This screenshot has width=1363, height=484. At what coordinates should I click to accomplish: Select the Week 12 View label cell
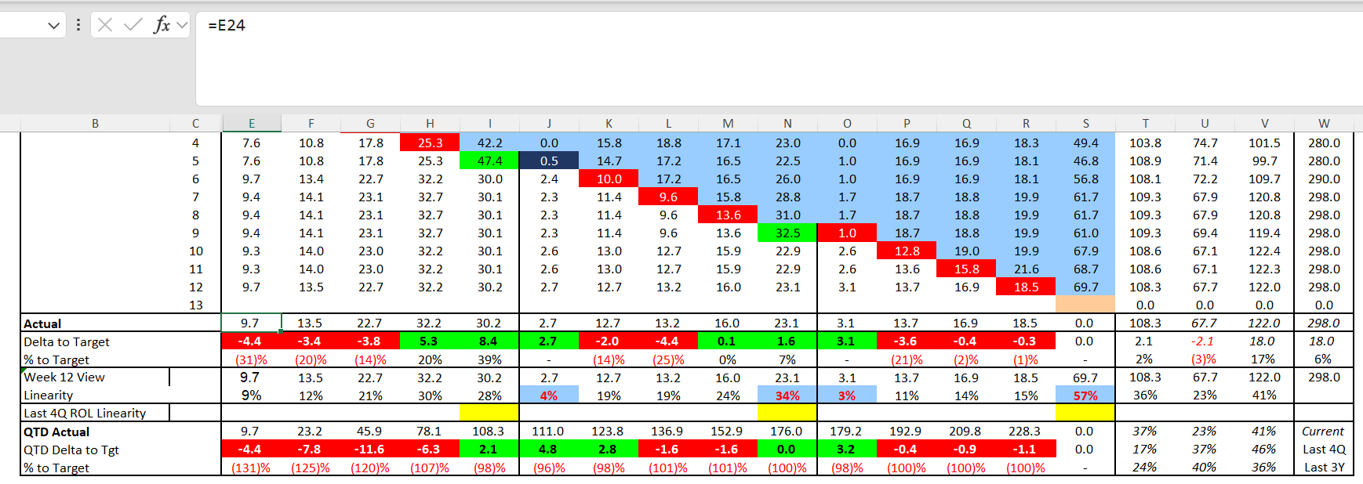tap(64, 377)
